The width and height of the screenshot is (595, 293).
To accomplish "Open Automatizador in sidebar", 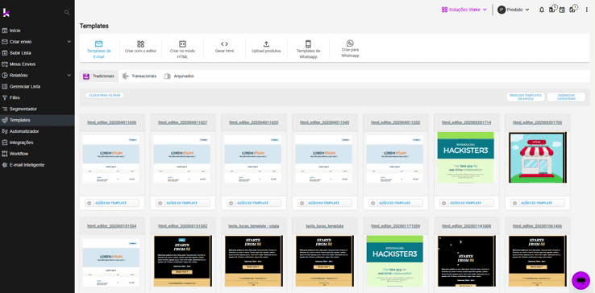I will coord(37,131).
